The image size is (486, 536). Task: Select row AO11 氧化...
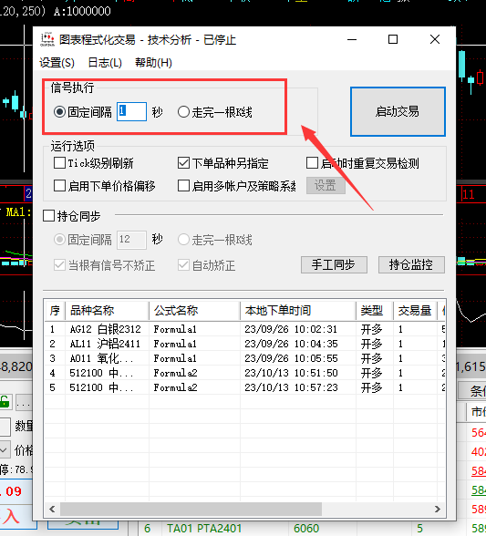(245, 358)
